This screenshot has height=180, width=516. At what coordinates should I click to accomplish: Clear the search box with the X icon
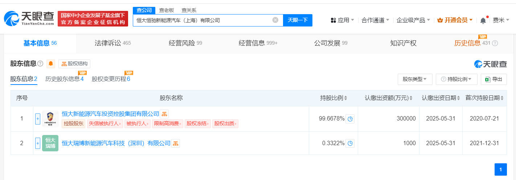pyautogui.click(x=275, y=20)
